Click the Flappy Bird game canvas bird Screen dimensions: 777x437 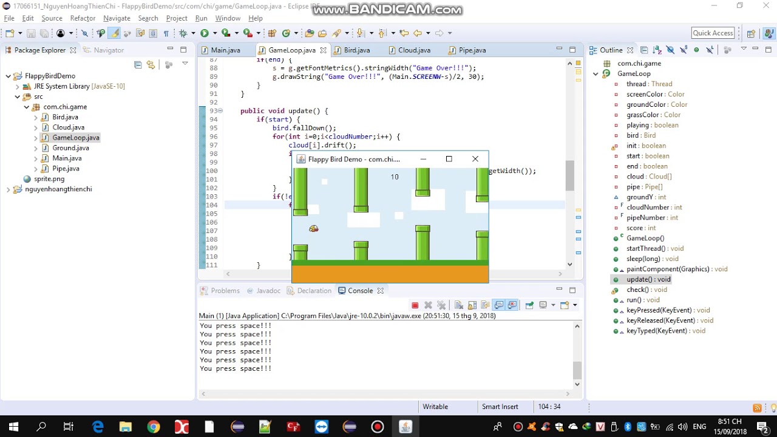pyautogui.click(x=314, y=228)
